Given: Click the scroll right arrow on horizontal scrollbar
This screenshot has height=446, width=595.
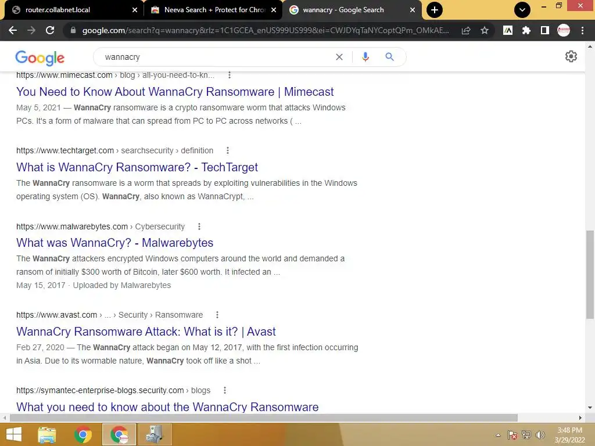Looking at the screenshot, I should tap(580, 418).
